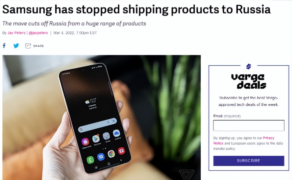Click the Email required input field
Image resolution: width=292 pixels, height=180 pixels.
(248, 125)
